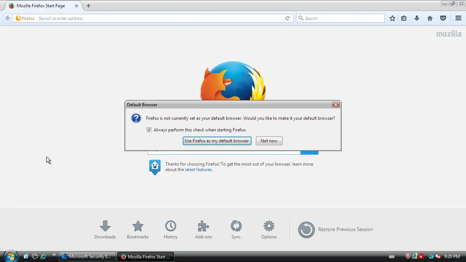Click the magnifier icon in search box
This screenshot has height=262, width=466.
click(301, 18)
